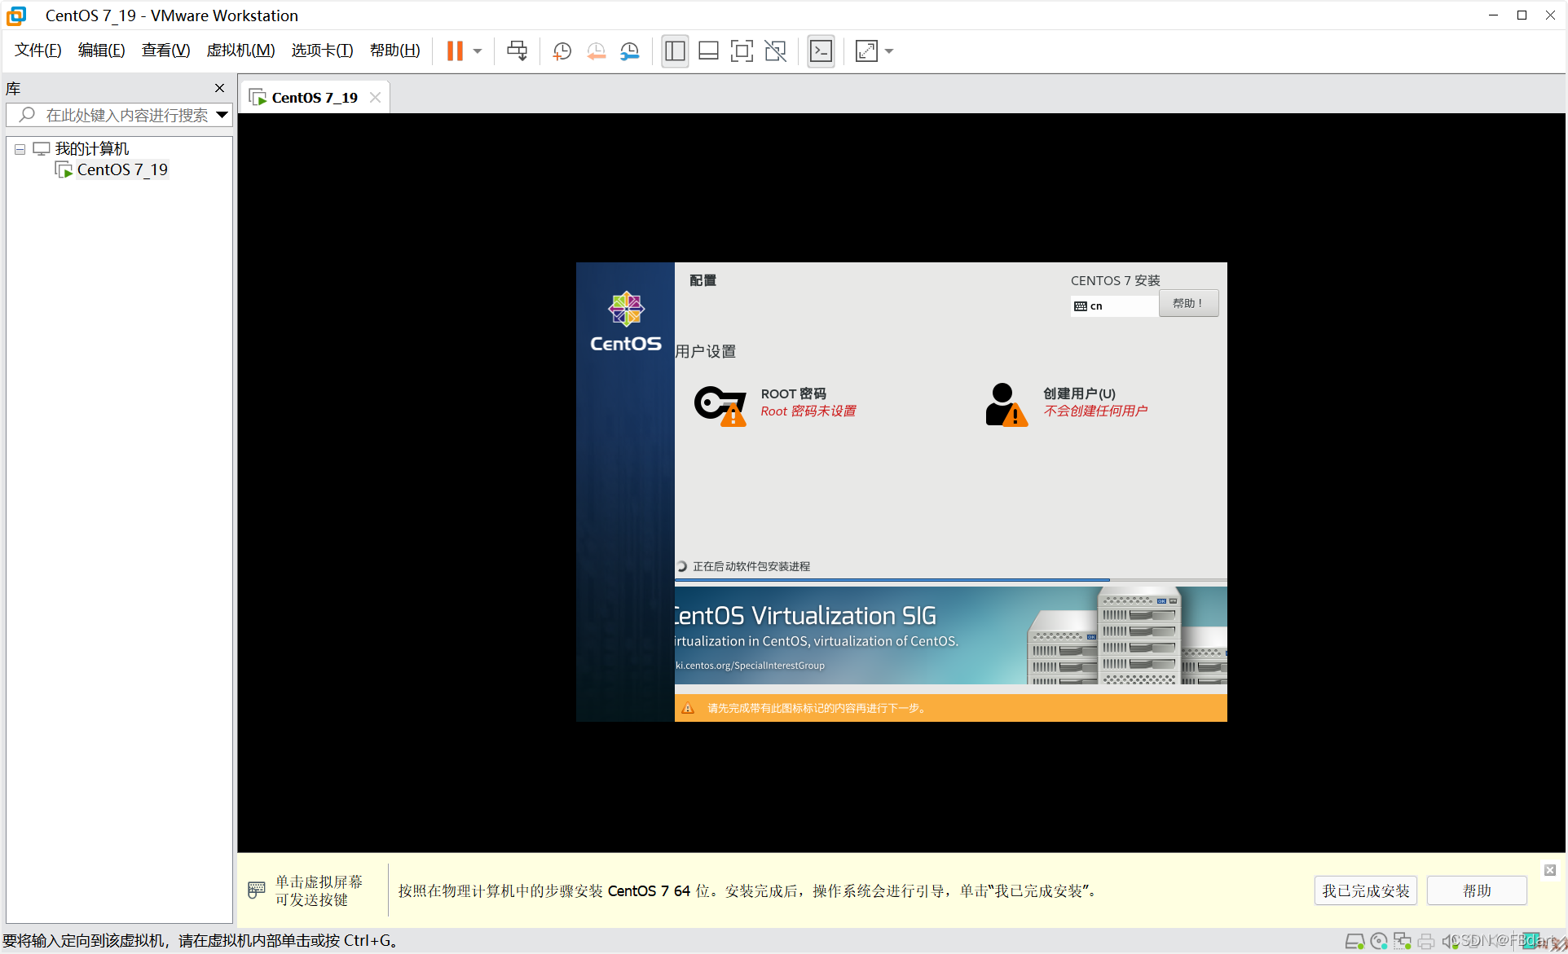Open the stretch display dropdown arrow
The height and width of the screenshot is (954, 1568).
click(x=889, y=51)
